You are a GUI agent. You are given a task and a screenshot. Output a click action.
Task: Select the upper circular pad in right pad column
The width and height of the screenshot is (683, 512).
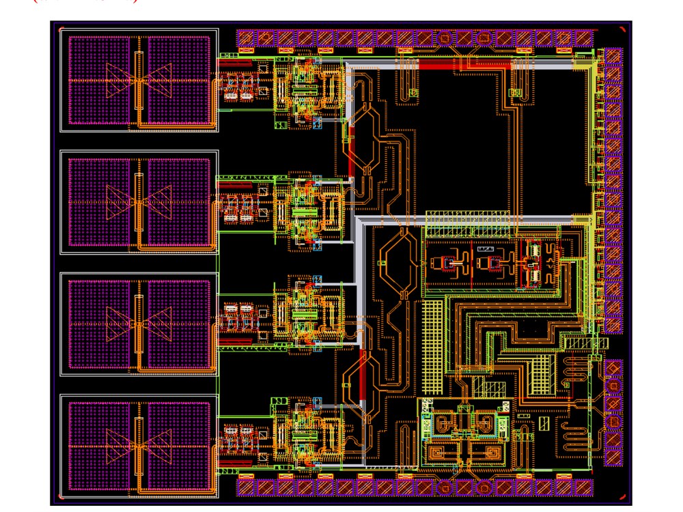click(613, 386)
